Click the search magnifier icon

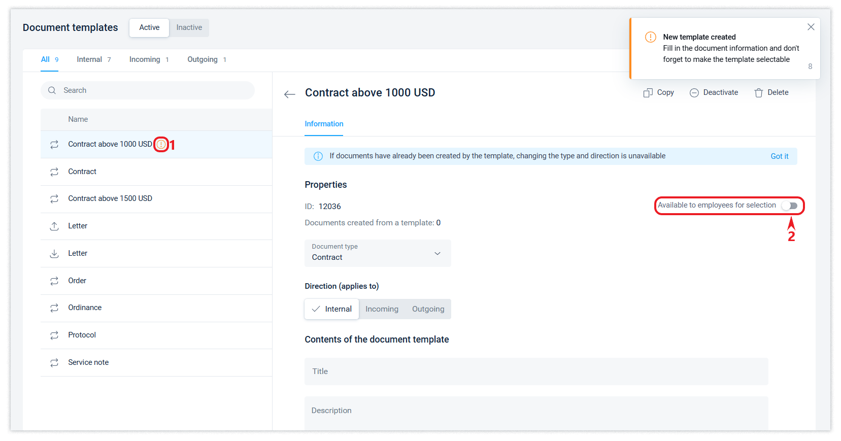pos(52,90)
